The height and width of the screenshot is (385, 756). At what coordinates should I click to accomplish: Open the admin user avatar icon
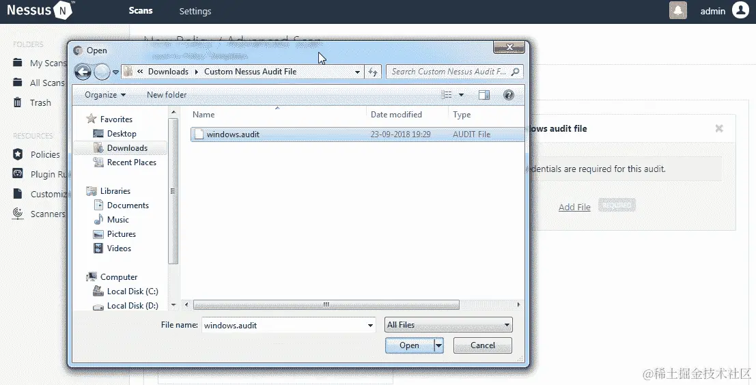point(740,10)
